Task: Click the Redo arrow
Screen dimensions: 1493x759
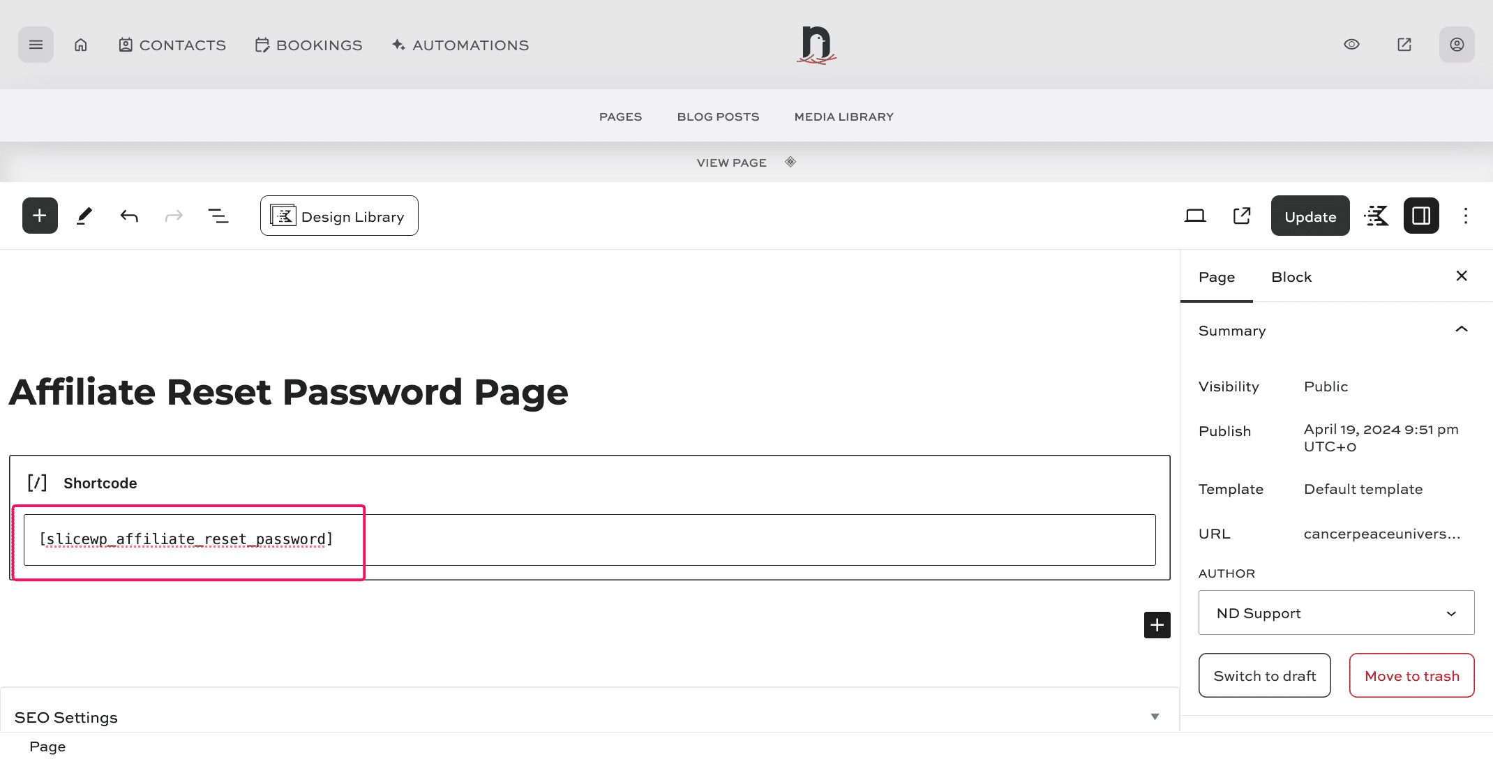Action: pyautogui.click(x=174, y=216)
